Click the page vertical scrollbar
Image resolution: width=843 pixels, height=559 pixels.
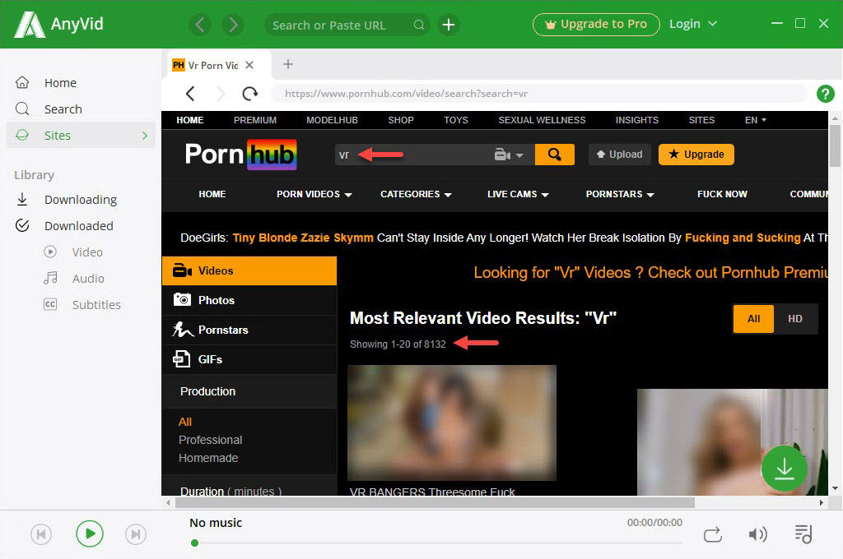pos(835,146)
